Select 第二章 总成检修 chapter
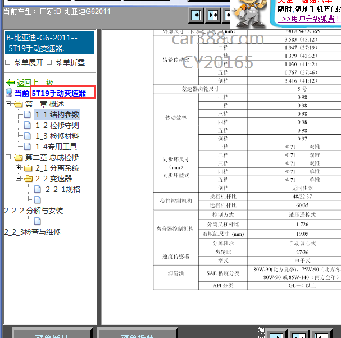The image size is (341, 338). point(52,157)
